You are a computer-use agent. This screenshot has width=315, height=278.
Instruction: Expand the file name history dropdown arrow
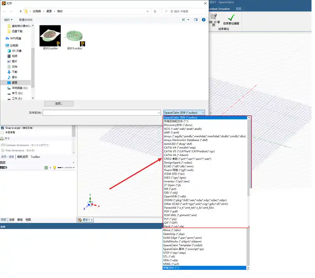pyautogui.click(x=159, y=113)
